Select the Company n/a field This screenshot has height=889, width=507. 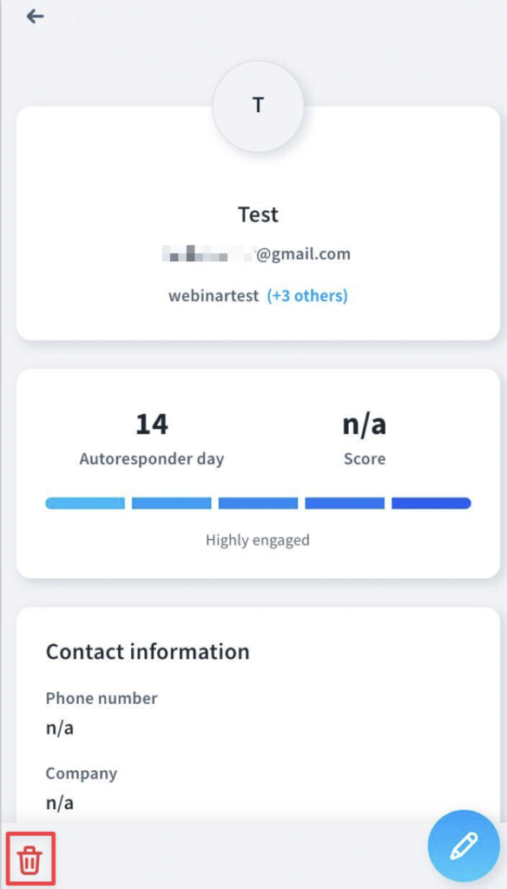258,788
